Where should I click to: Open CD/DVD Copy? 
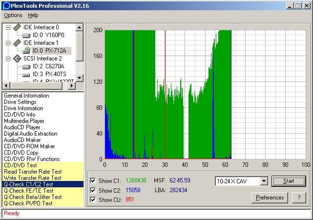click(x=21, y=153)
